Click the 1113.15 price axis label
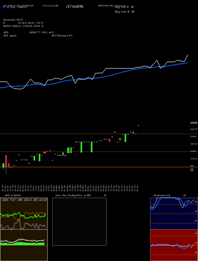 pyautogui.click(x=194, y=159)
